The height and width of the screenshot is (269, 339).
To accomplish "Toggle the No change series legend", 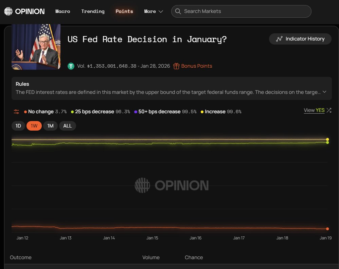I will pos(46,112).
